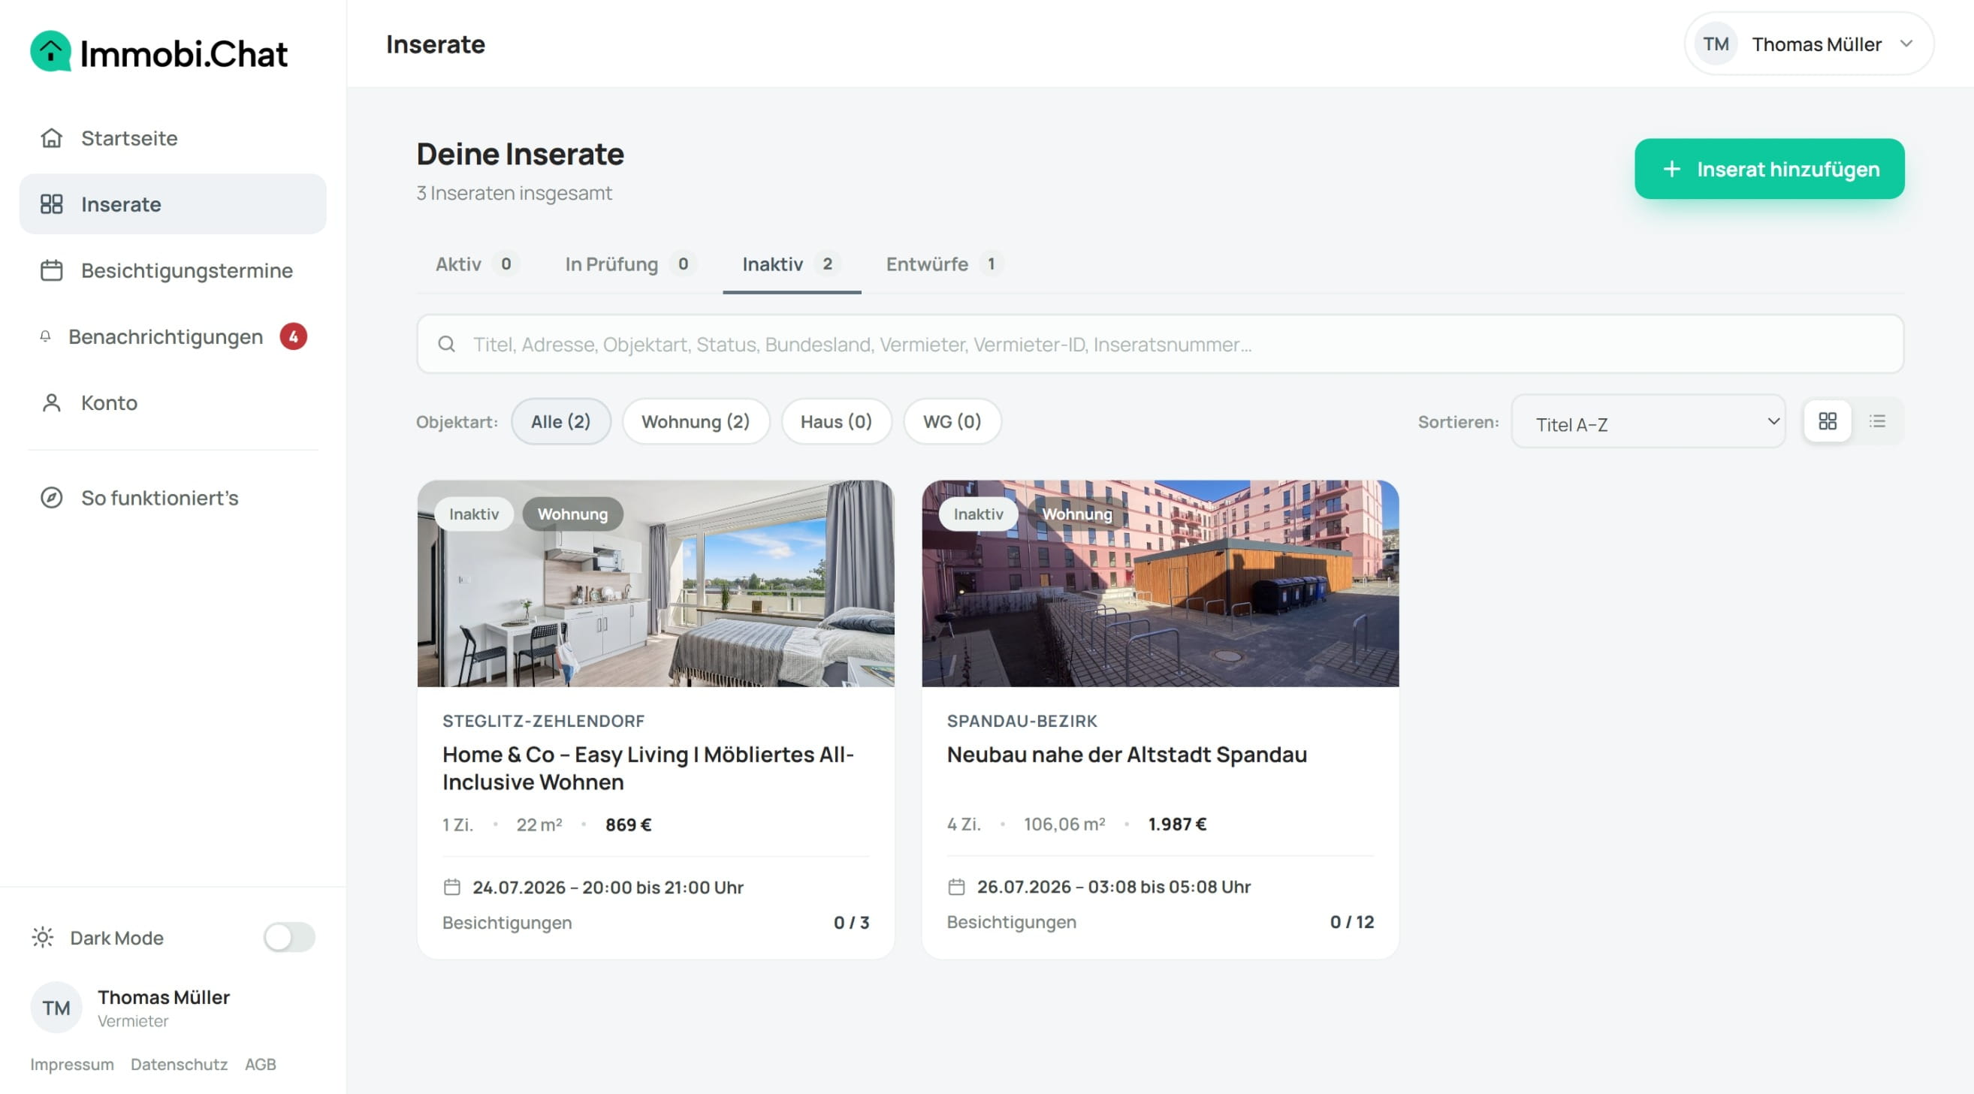Click Inaktiv badge on Spandau-Bezirk card
The height and width of the screenshot is (1094, 1974).
(x=978, y=514)
